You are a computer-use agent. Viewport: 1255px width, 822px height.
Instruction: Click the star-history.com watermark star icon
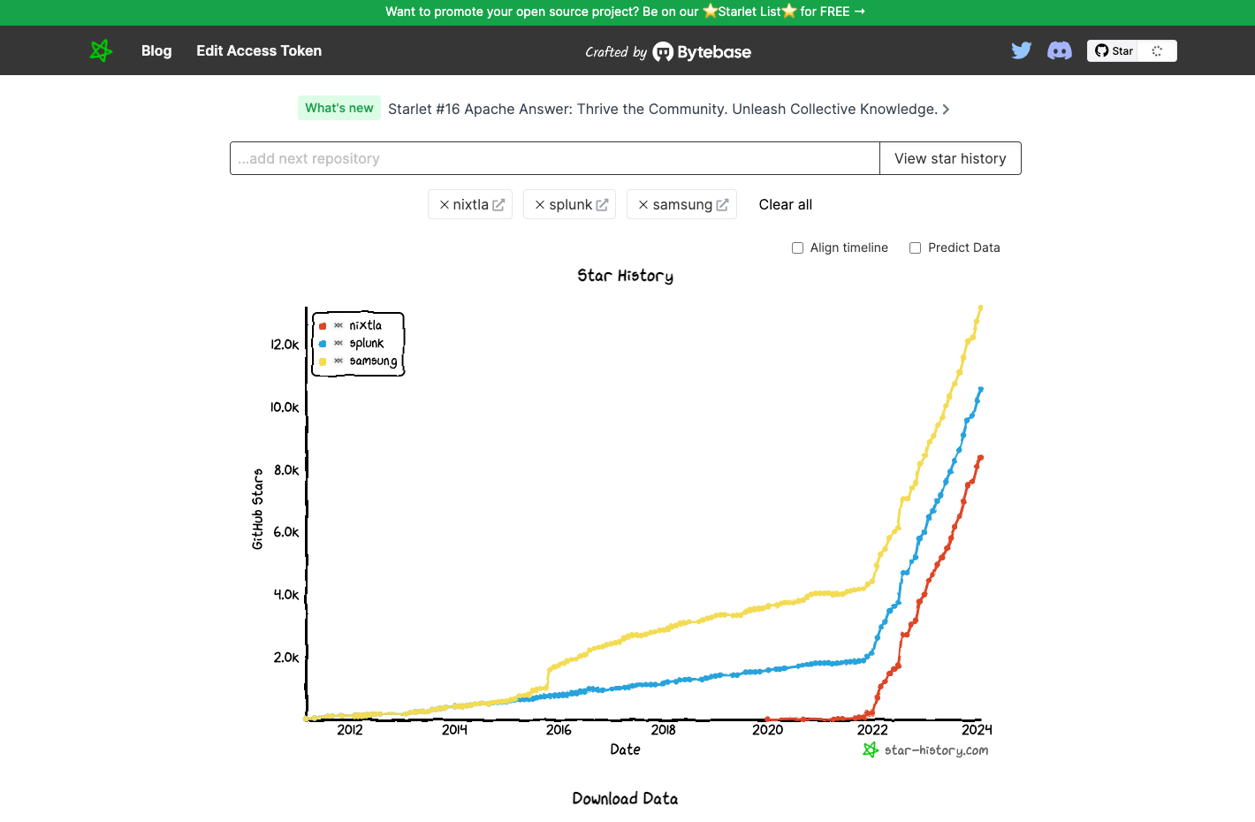(871, 750)
